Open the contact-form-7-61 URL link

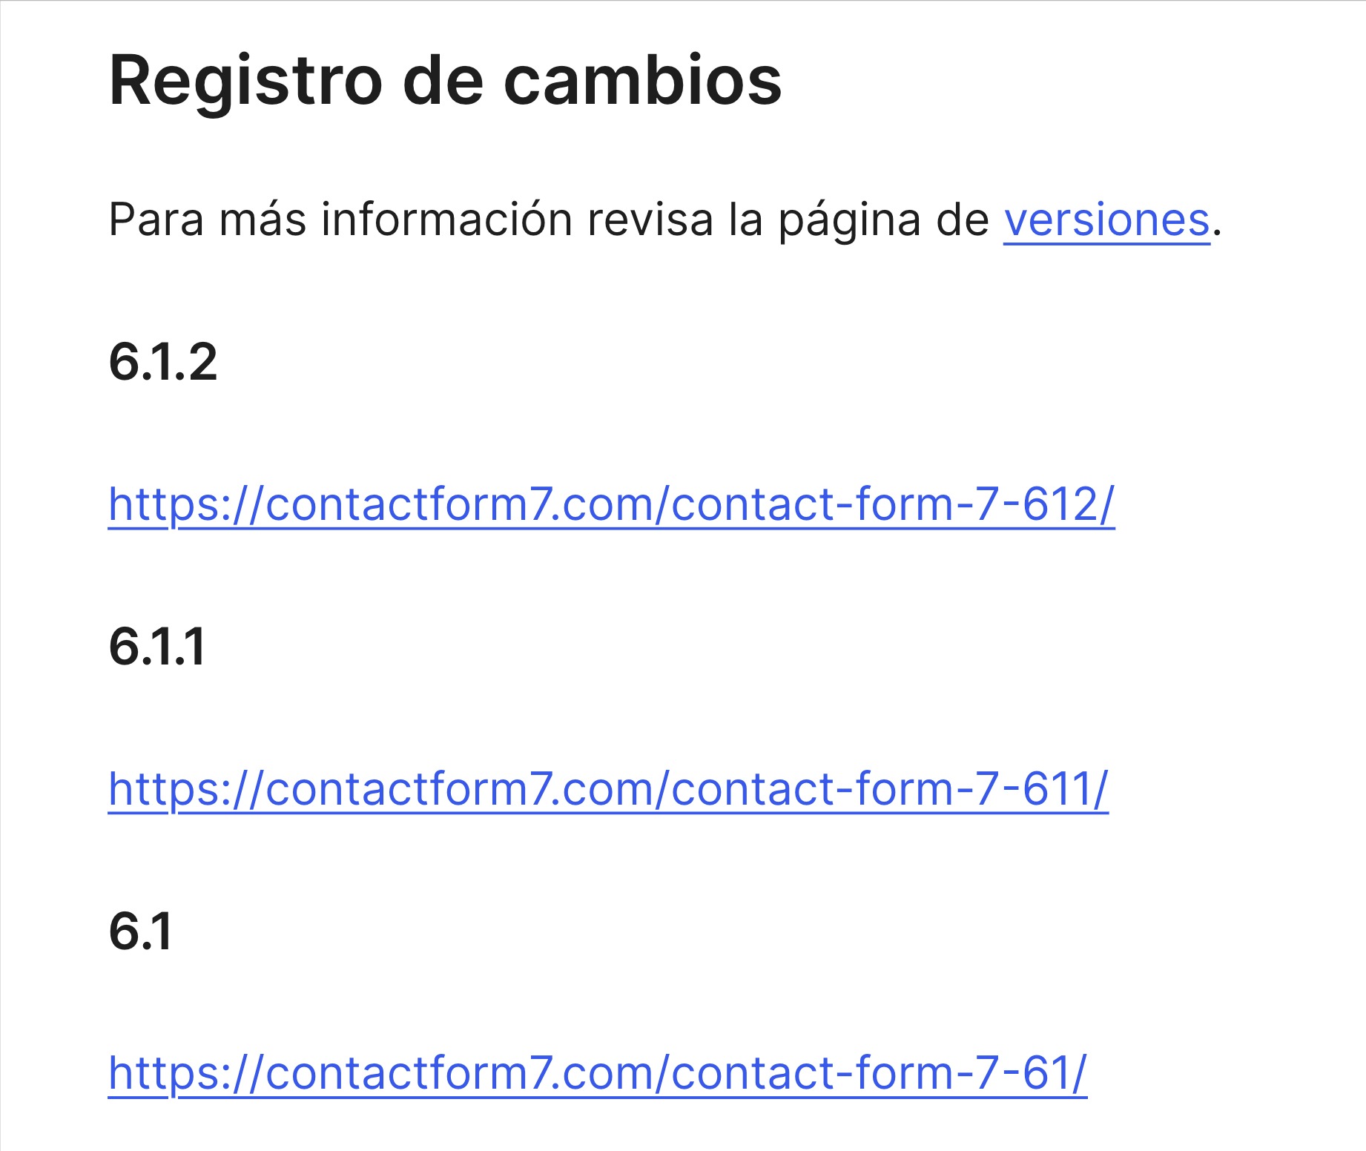point(598,1073)
